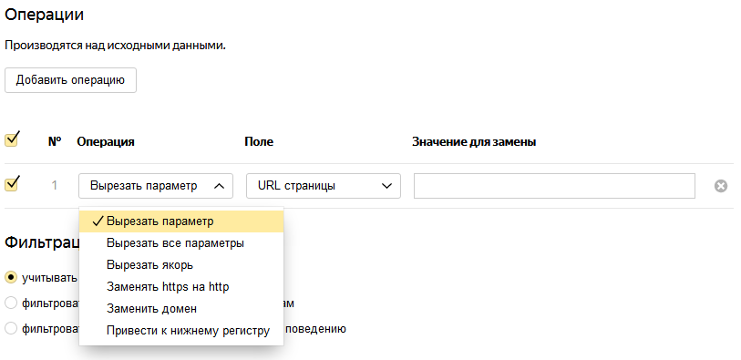Click the chevron arrow of operation dropdown

point(219,186)
